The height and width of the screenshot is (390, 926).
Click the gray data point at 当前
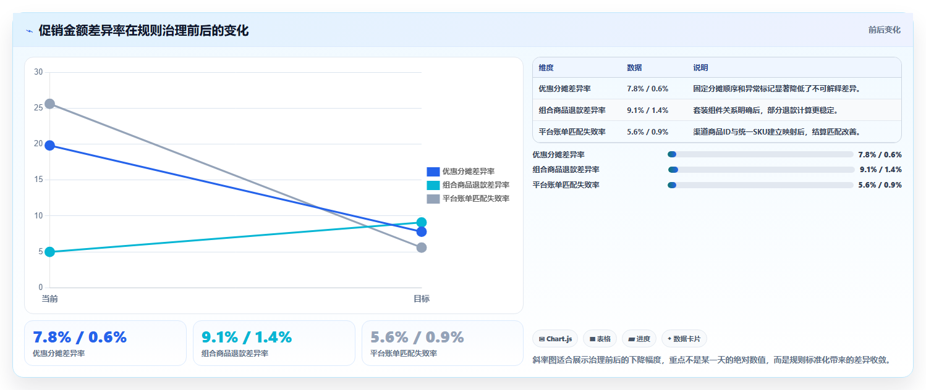49,104
